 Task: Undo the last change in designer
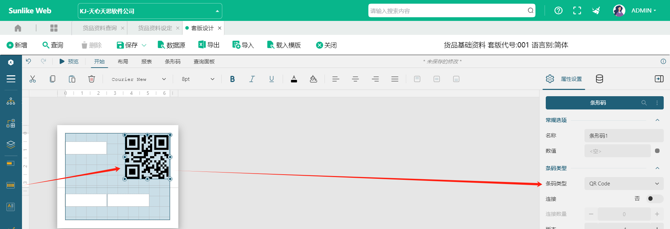coord(28,61)
